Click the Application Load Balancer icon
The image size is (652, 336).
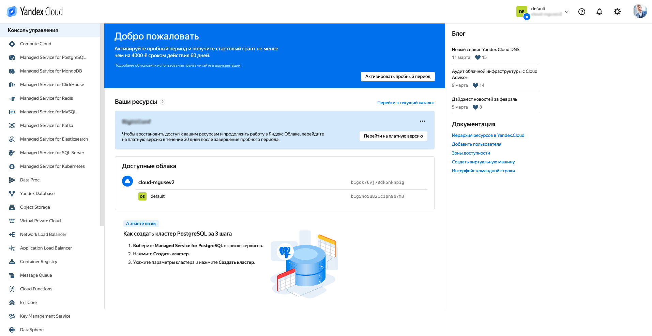point(12,248)
